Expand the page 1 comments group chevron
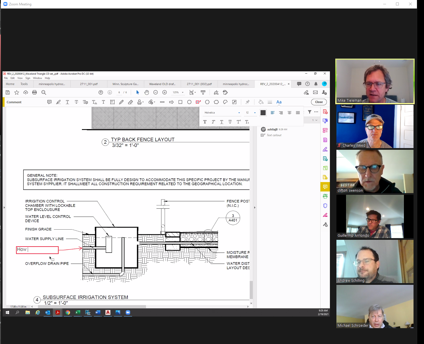This screenshot has width=424, height=344. point(316,120)
